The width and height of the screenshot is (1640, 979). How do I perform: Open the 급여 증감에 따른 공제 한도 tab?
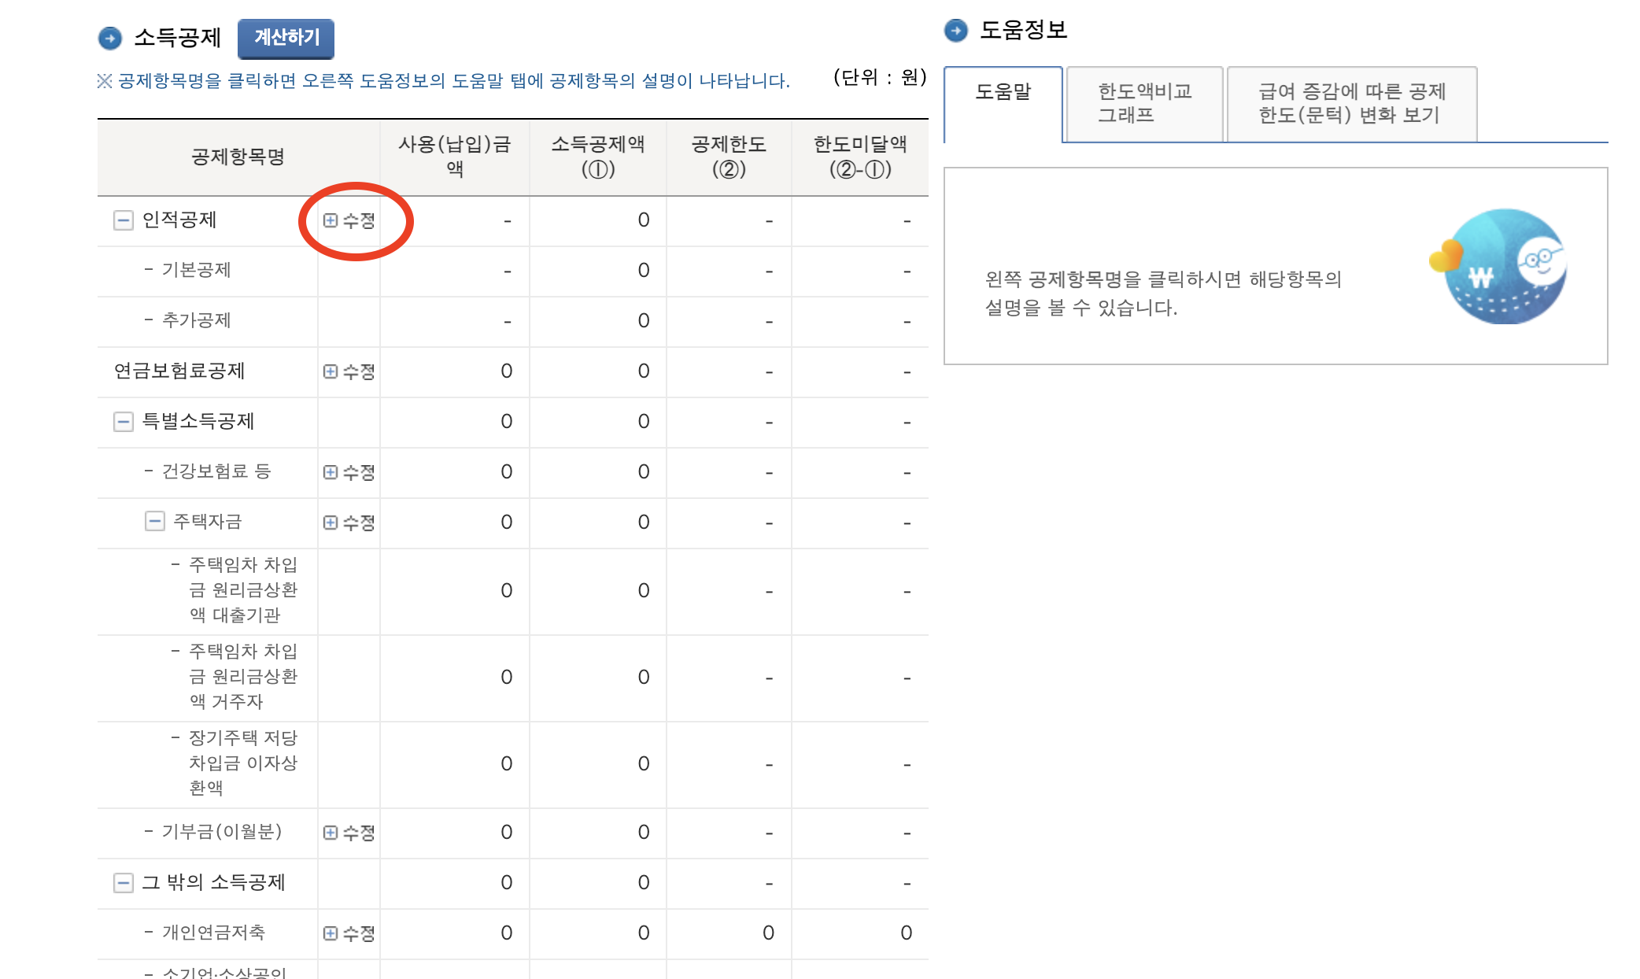tap(1351, 103)
